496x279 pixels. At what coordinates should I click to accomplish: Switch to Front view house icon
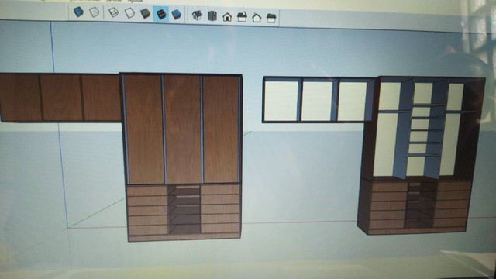(227, 17)
